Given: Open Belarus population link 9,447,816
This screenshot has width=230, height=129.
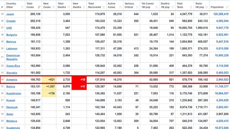Looking at the screenshot, I should 222,42.
